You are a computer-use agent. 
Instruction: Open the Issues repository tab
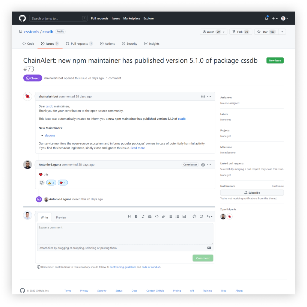point(50,44)
